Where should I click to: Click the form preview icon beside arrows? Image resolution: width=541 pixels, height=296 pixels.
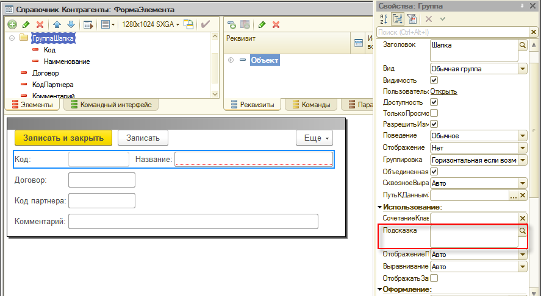[88, 24]
